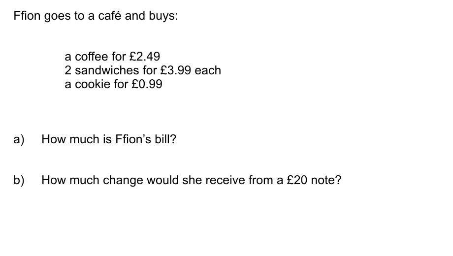Click the coffee price £2.49

(145, 56)
